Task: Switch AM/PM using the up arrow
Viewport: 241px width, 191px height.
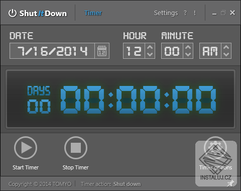Action: tap(226, 47)
